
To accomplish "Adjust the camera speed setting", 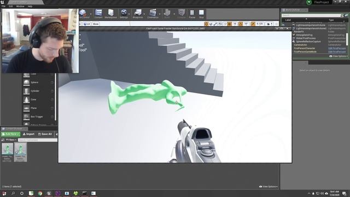I will click(270, 24).
